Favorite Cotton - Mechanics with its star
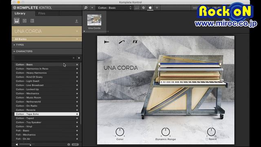The height and width of the screenshot is (147, 261). click(x=77, y=94)
